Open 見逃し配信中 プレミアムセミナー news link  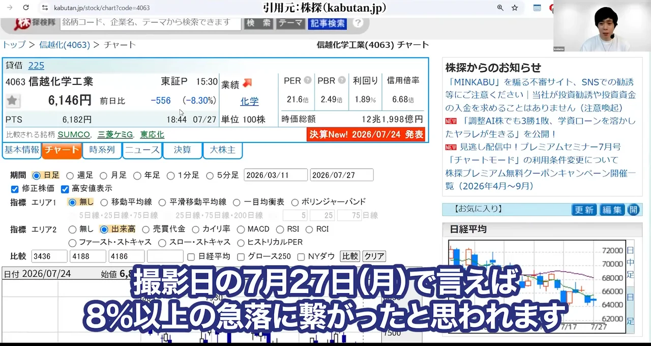(540, 147)
